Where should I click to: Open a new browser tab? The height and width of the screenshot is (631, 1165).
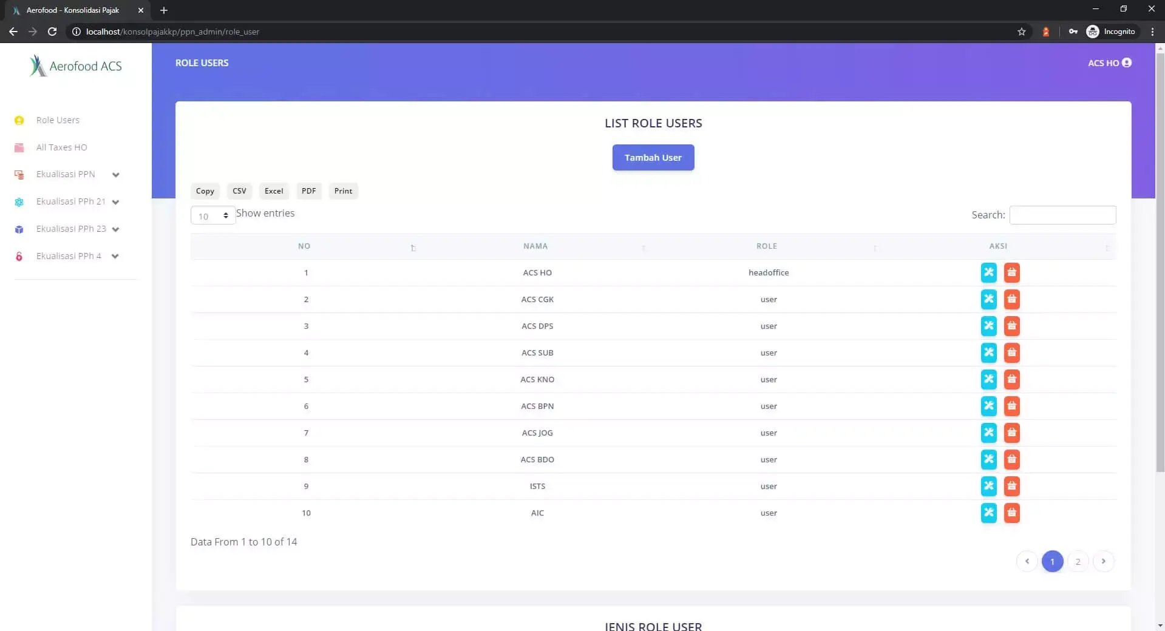[x=164, y=10]
